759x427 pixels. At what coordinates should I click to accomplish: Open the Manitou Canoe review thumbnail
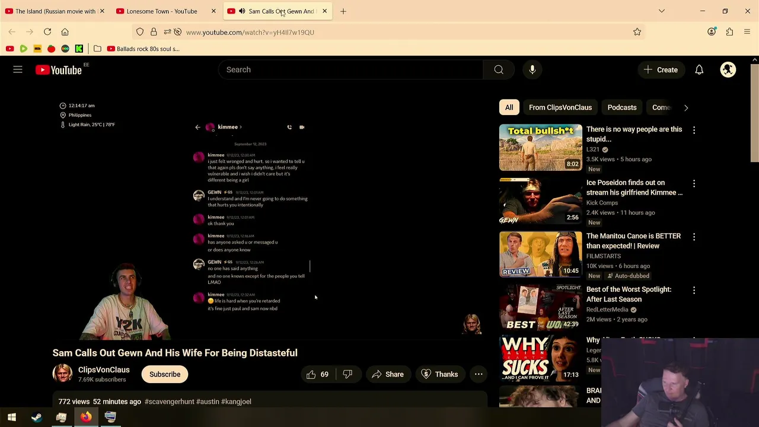pyautogui.click(x=541, y=254)
